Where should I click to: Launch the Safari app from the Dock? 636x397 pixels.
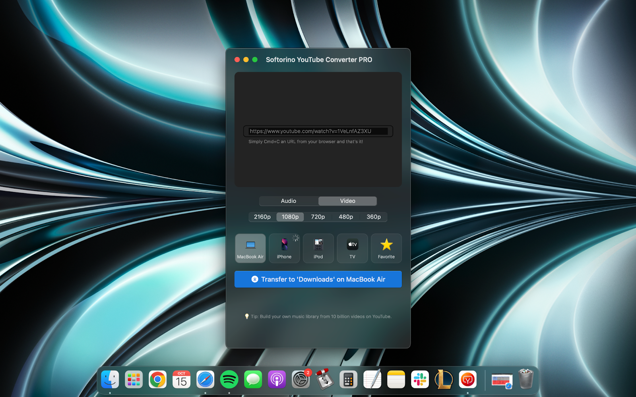[206, 380]
